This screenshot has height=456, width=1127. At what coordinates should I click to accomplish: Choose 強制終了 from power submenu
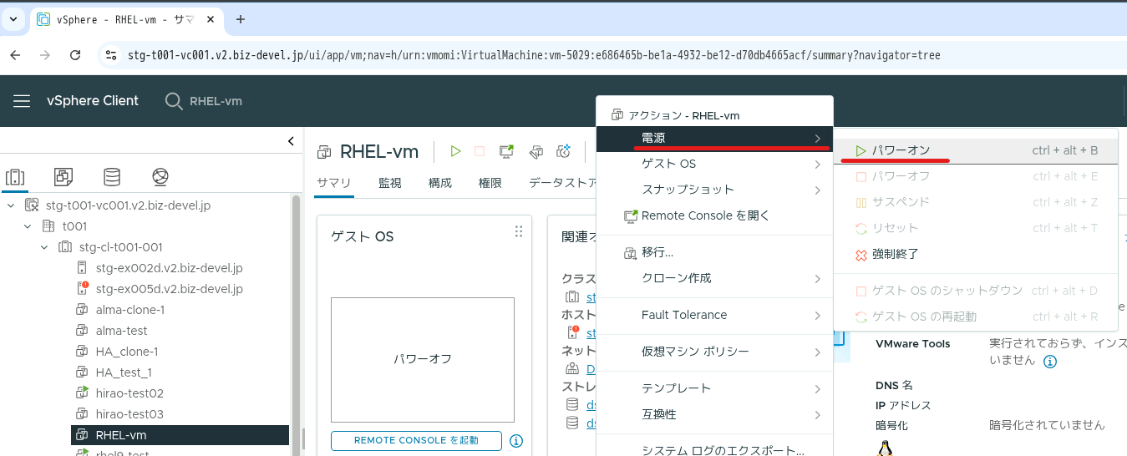coord(976,254)
